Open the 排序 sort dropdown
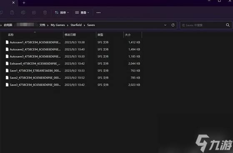Screen dimensions: 233x153 pos(62,13)
